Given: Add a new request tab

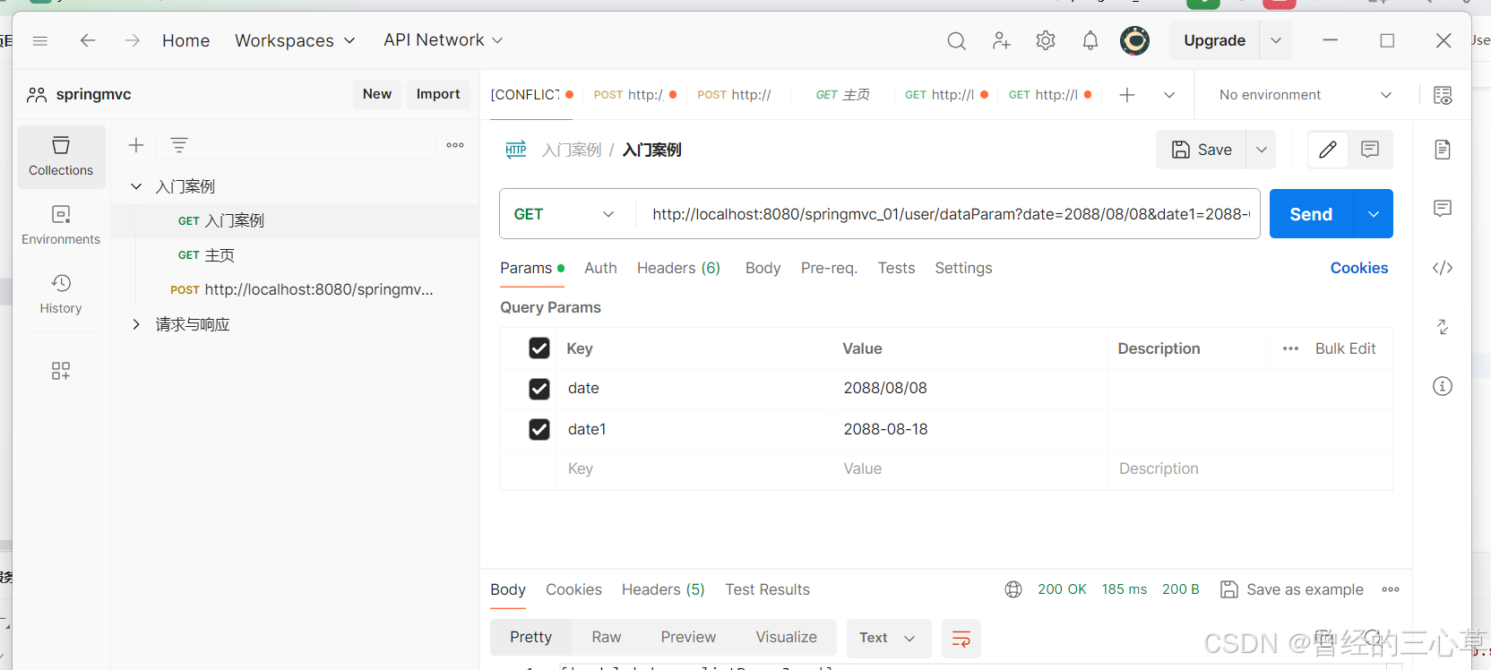Looking at the screenshot, I should pos(1127,95).
